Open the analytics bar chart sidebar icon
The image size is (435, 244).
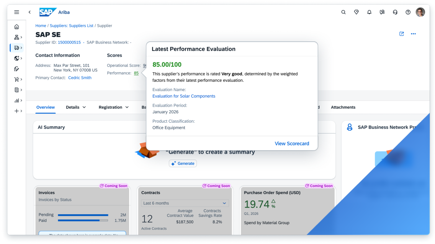coord(16,101)
